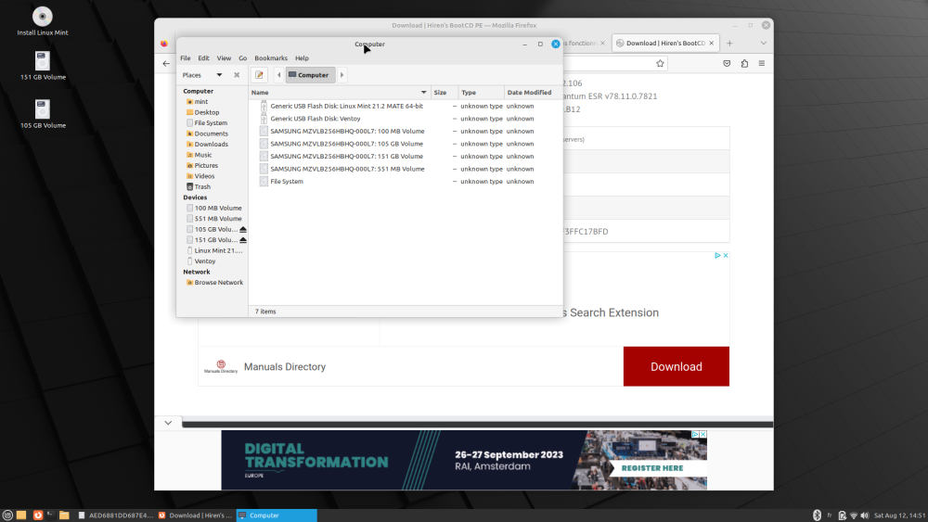The height and width of the screenshot is (522, 928).
Task: Click the Bluetooth tray icon
Action: (817, 516)
